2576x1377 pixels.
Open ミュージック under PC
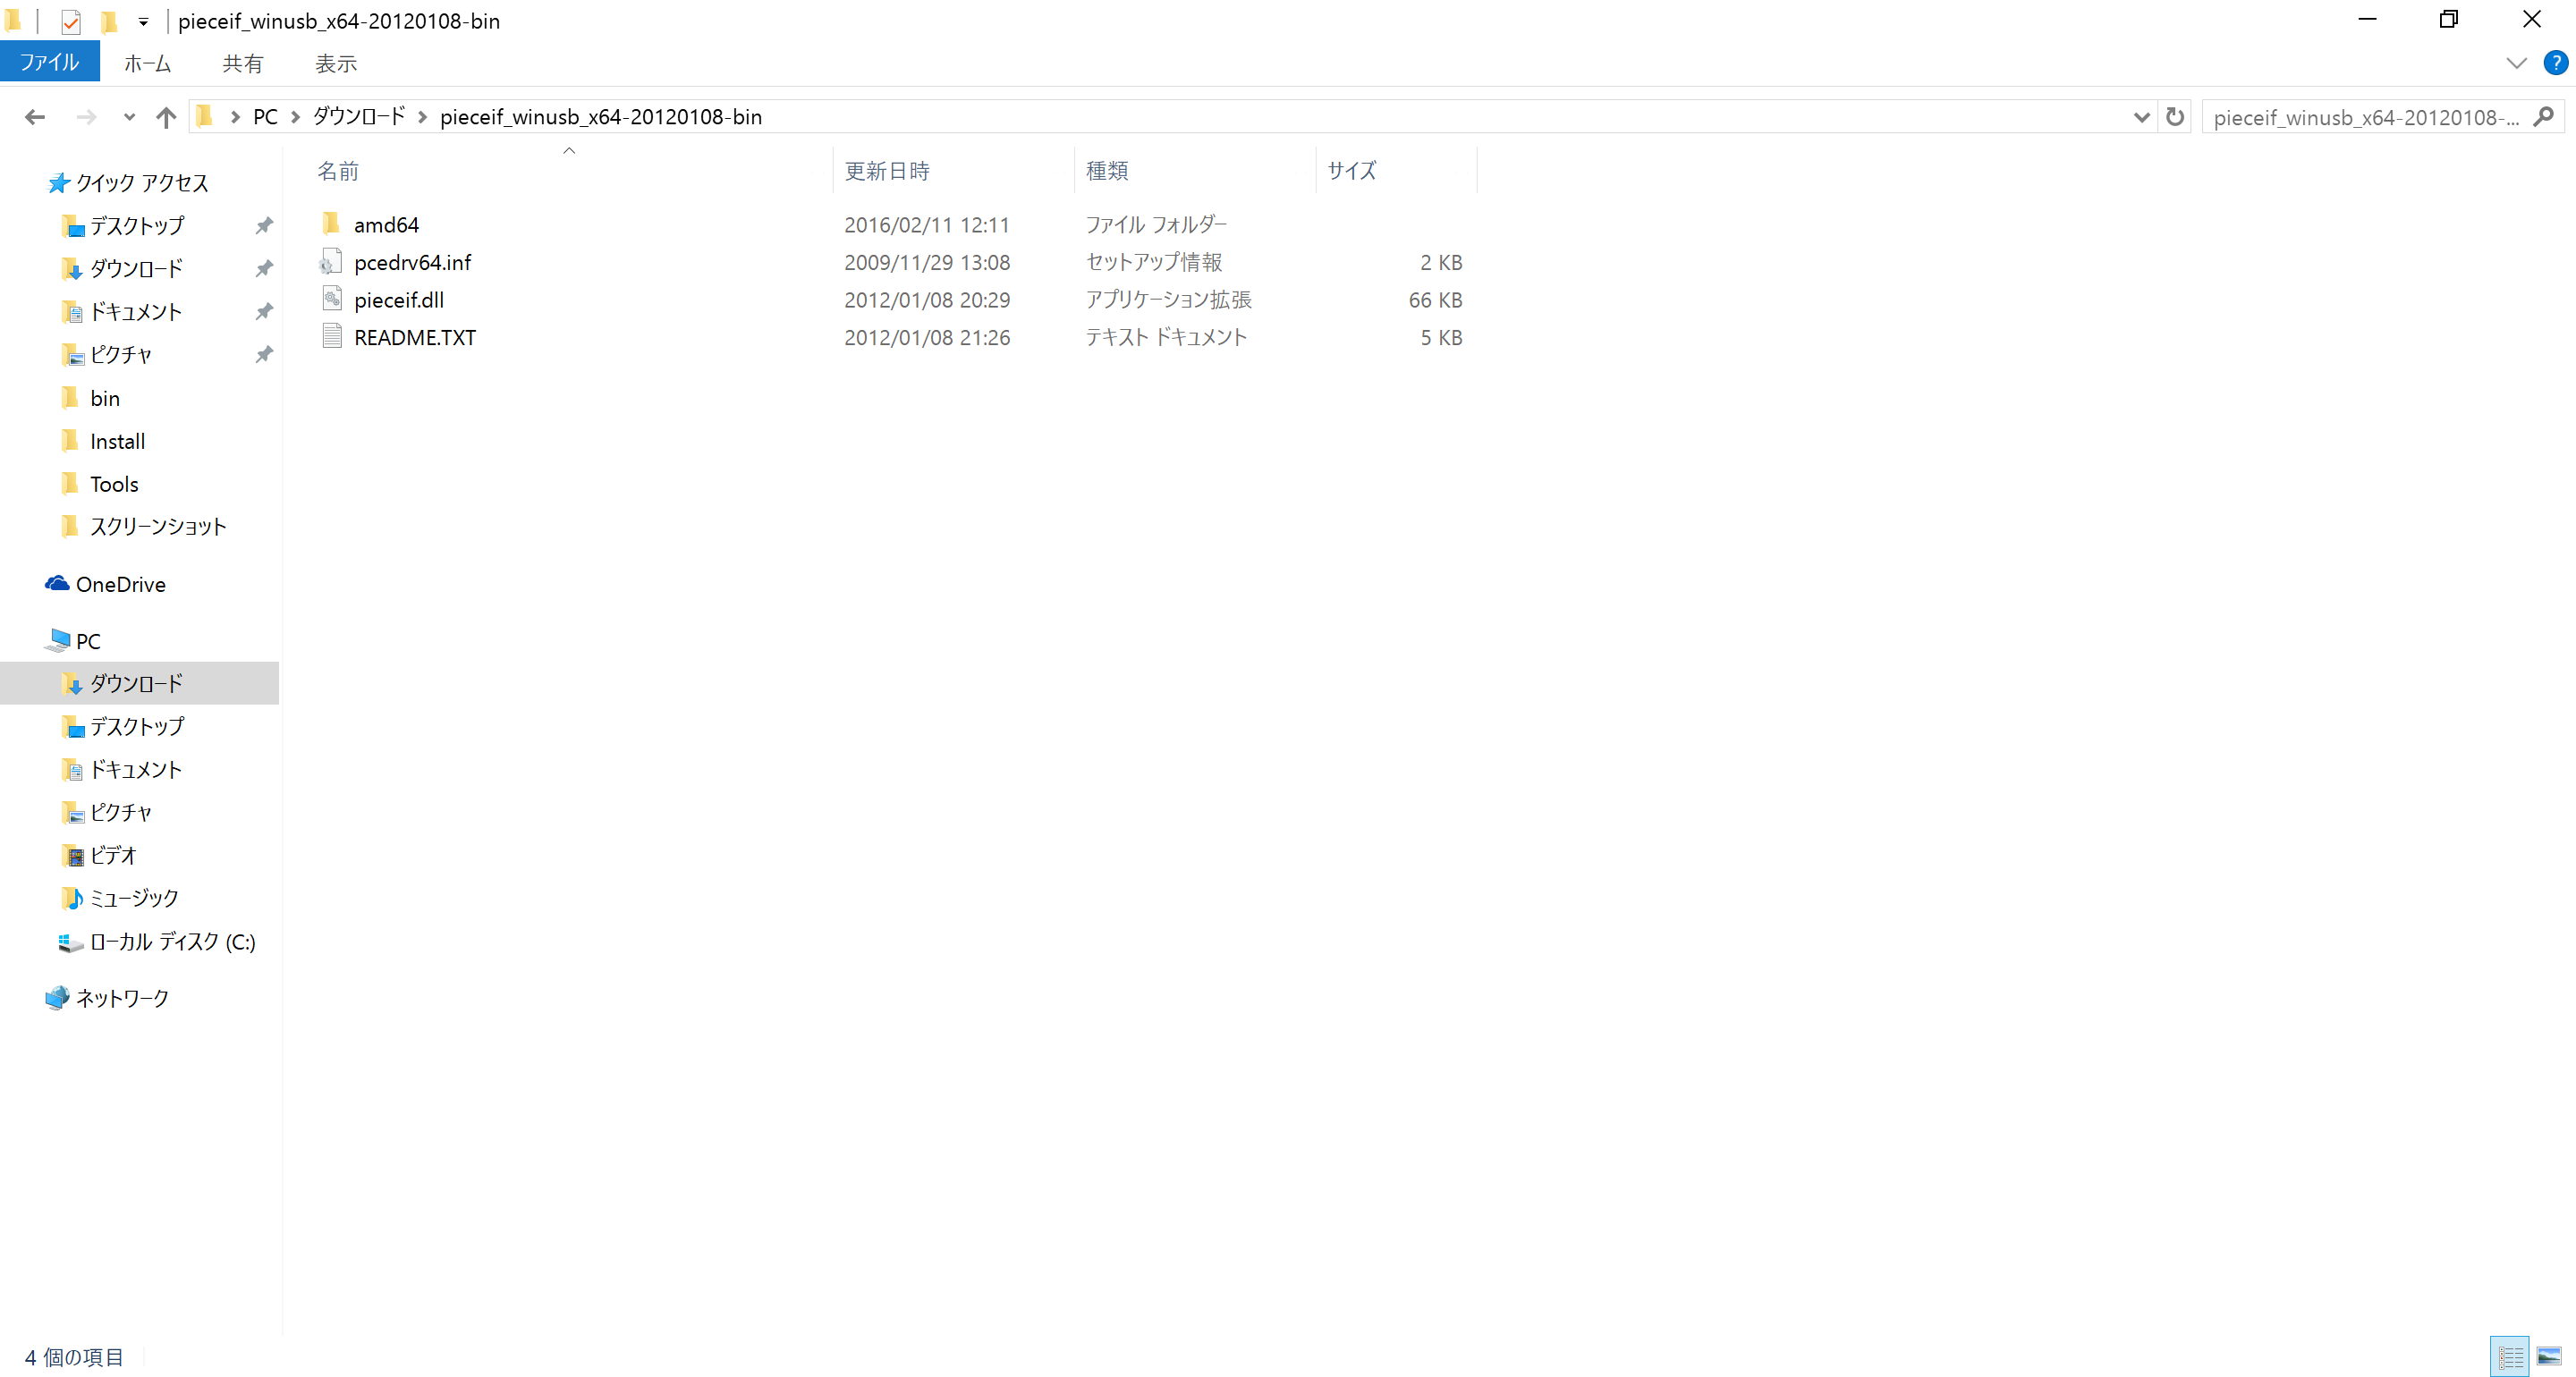pos(120,898)
